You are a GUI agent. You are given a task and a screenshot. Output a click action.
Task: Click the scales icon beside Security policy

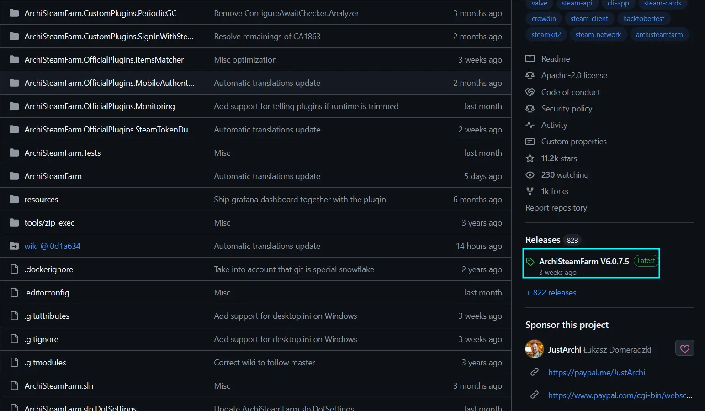point(530,109)
